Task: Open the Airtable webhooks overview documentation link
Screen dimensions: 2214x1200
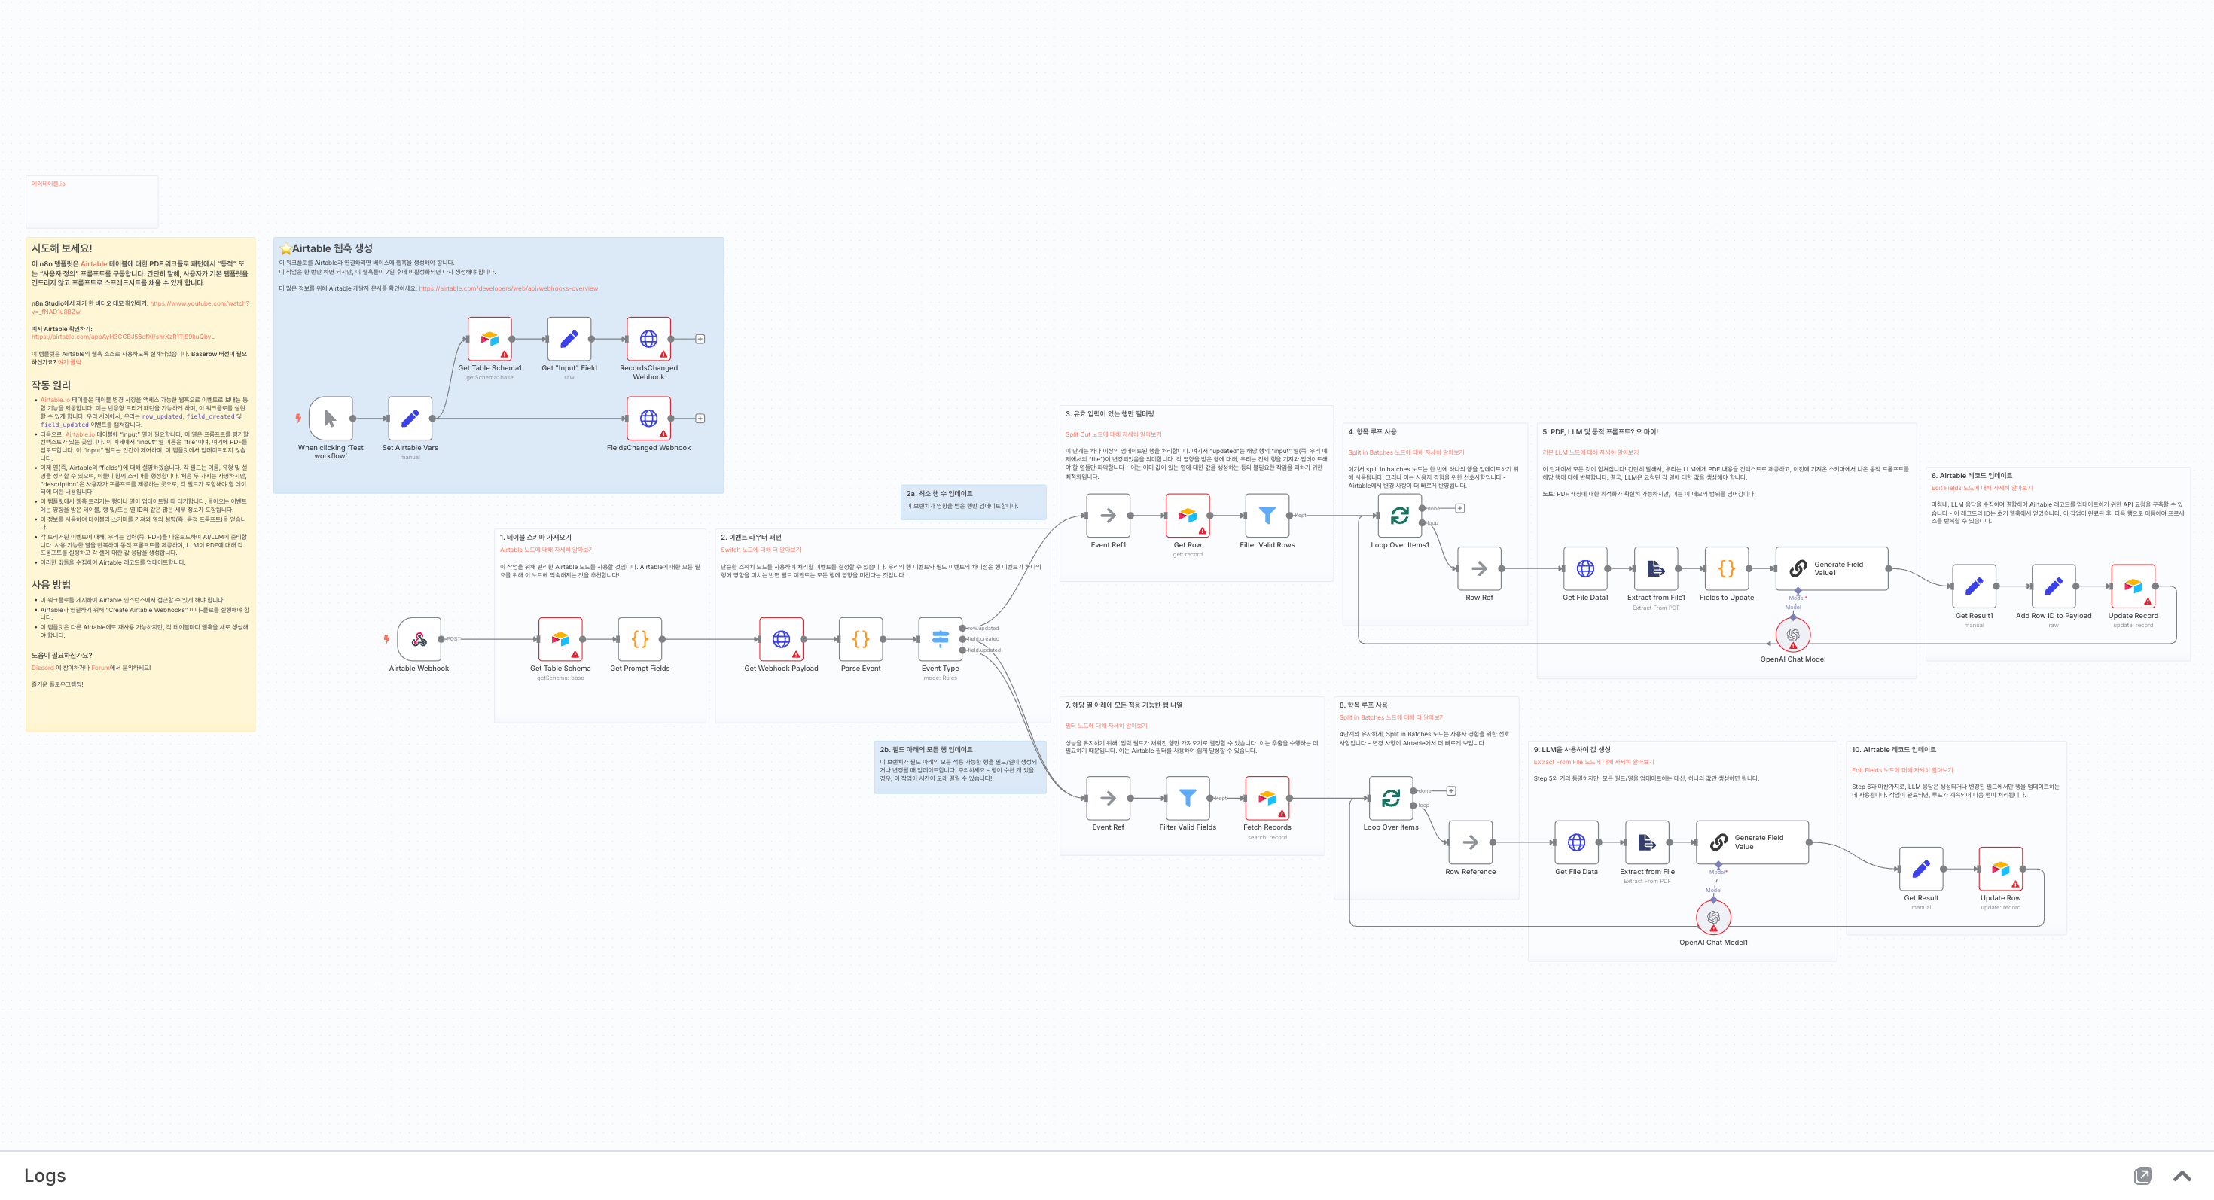Action: 508,288
